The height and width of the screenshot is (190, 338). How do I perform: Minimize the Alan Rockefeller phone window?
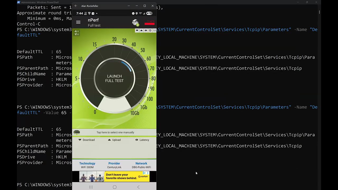pyautogui.click(x=137, y=6)
